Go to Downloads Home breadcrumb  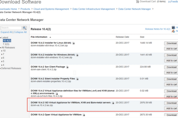tap(8, 9)
